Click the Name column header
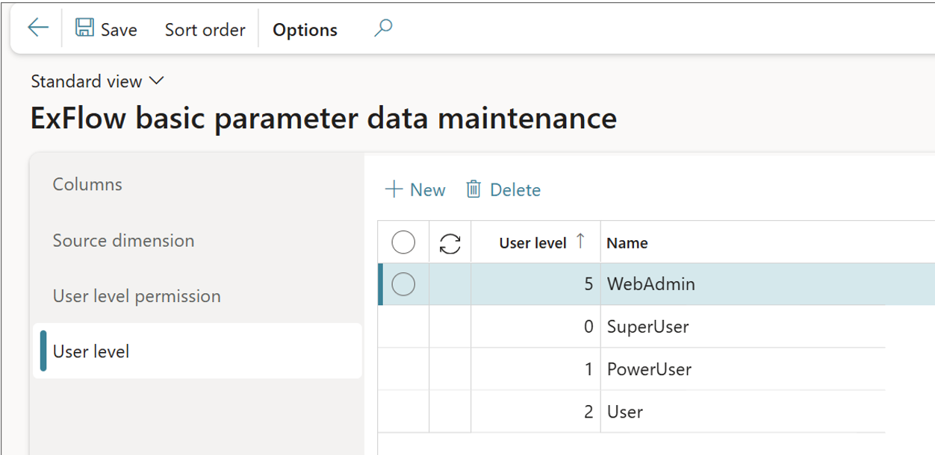935x455 pixels. click(x=627, y=242)
